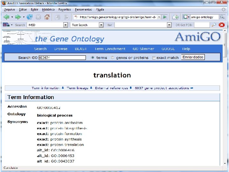Open the Editar menu
229x172 pixels.
23,10
